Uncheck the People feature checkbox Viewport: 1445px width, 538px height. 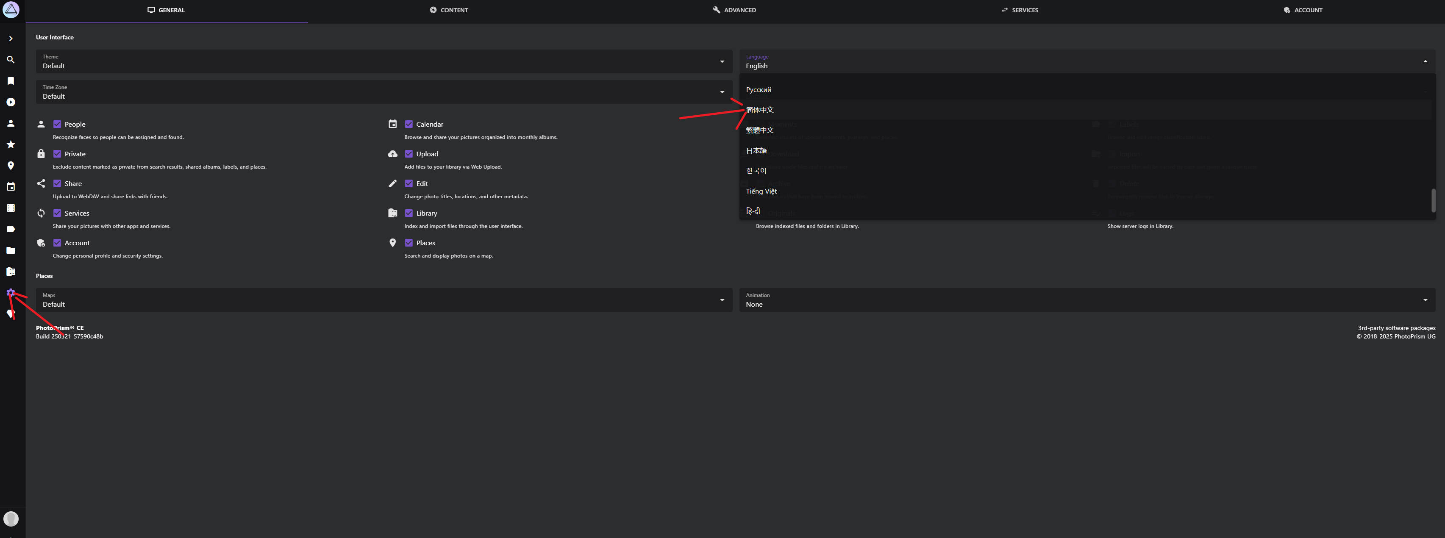[57, 124]
